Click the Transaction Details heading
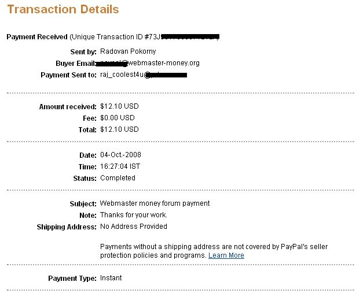 (63, 9)
